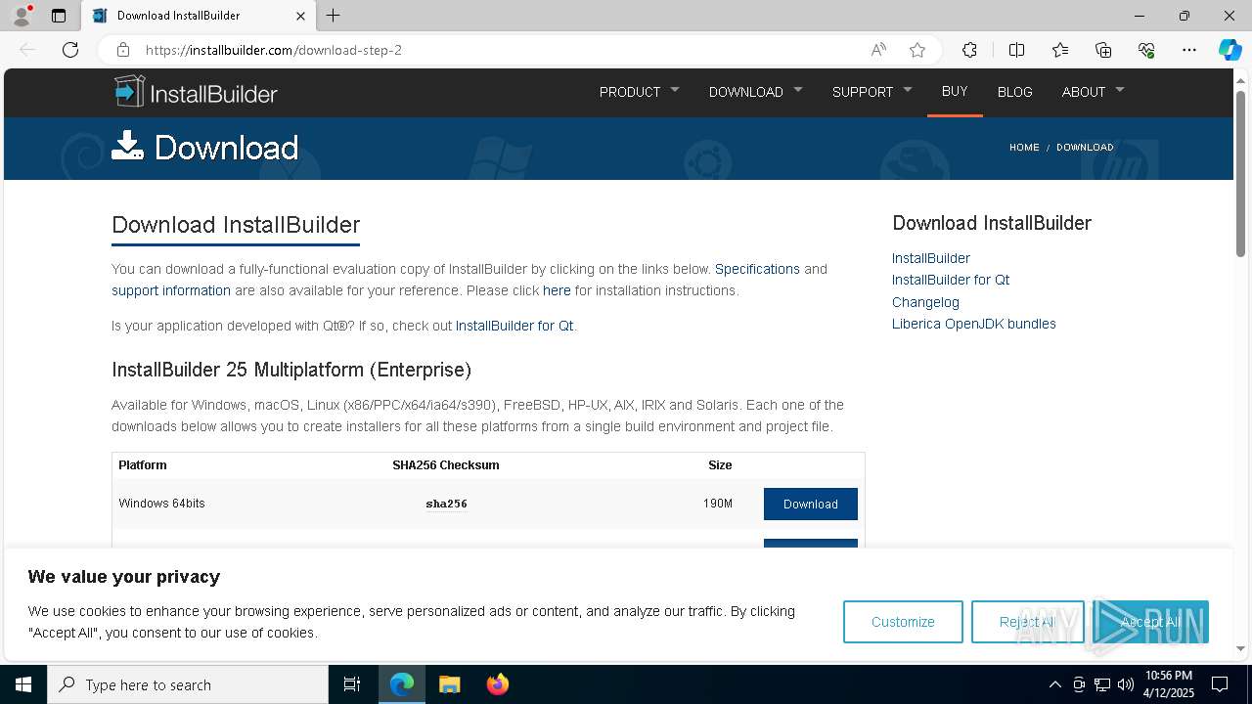
Task: View sha256 checksum for Windows 64bits
Action: coord(446,504)
